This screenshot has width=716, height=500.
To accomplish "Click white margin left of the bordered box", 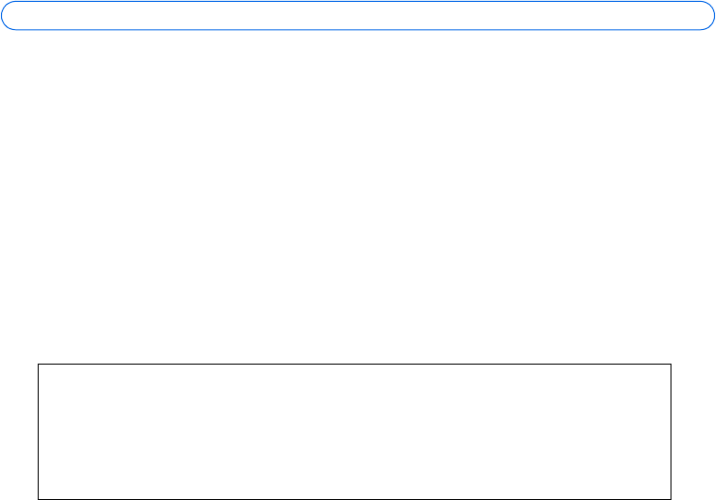I will pos(17,431).
